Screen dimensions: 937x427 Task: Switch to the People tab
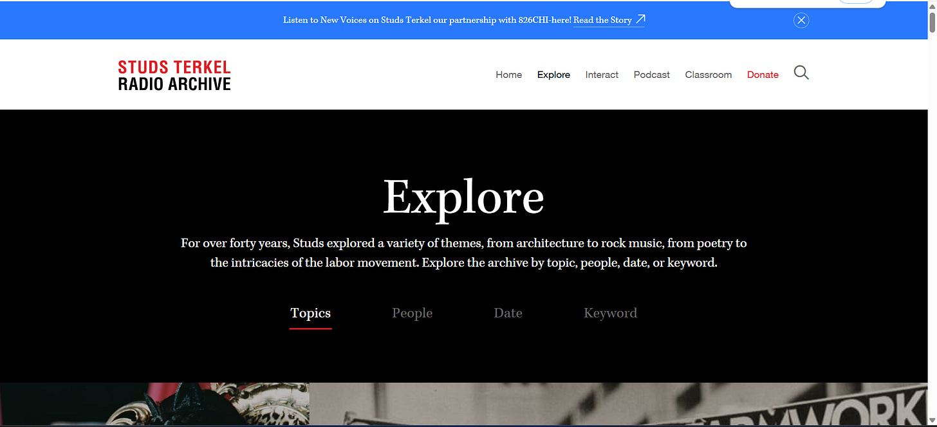412,313
